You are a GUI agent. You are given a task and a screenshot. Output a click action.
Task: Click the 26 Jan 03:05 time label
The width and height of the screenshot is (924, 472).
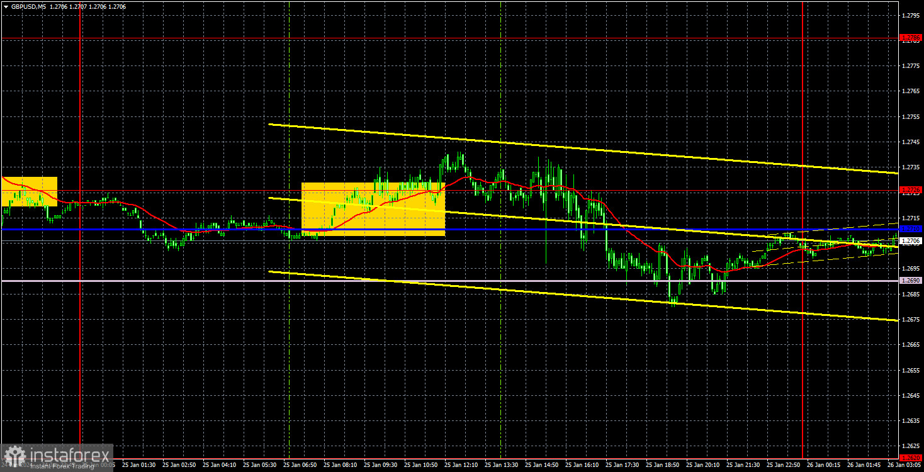click(904, 465)
